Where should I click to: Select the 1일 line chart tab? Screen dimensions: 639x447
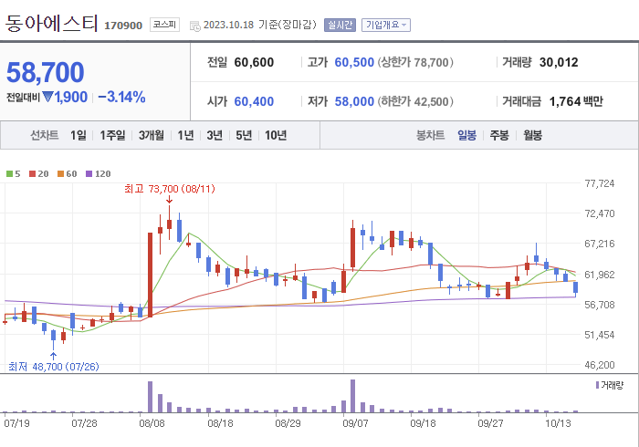[x=79, y=135]
